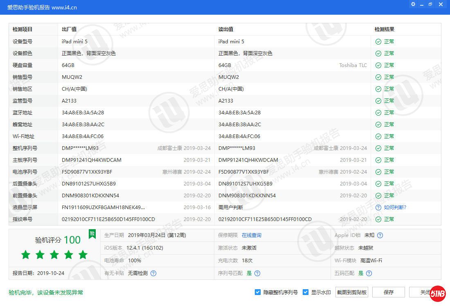Click the Toshiba TLC label in 硬盘容量 row
The height and width of the screenshot is (306, 450).
tap(353, 65)
